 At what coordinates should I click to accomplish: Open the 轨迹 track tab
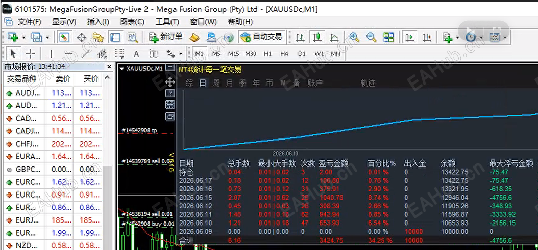point(368,82)
